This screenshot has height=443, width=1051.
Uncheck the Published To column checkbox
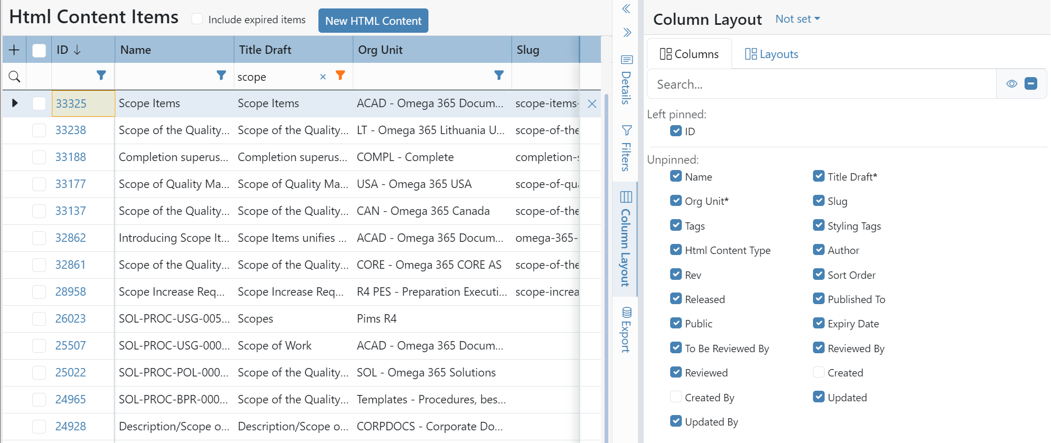[818, 299]
